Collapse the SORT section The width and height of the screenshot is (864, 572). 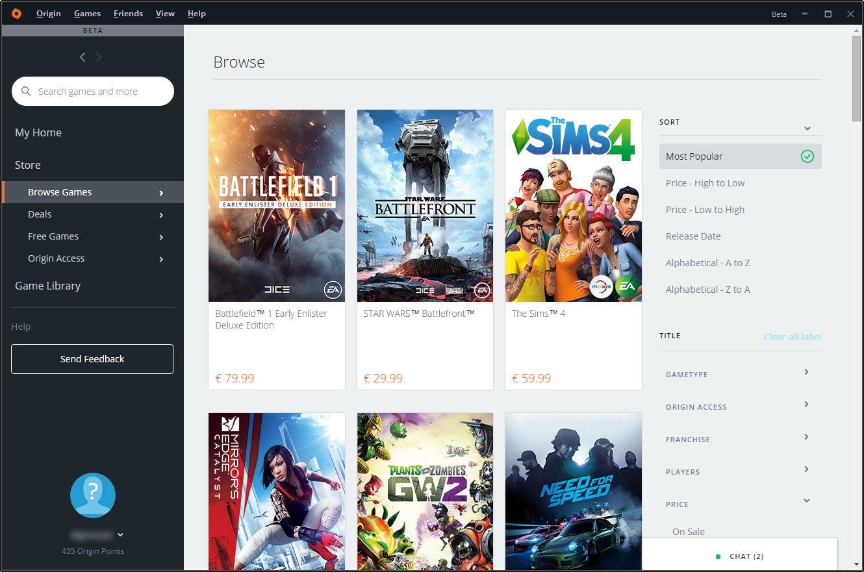[807, 127]
